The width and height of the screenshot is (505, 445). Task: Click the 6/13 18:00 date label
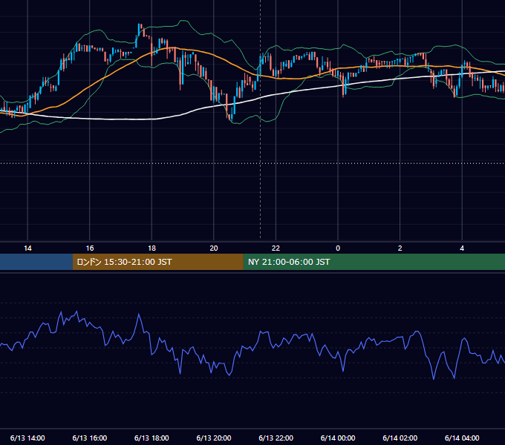coord(151,438)
